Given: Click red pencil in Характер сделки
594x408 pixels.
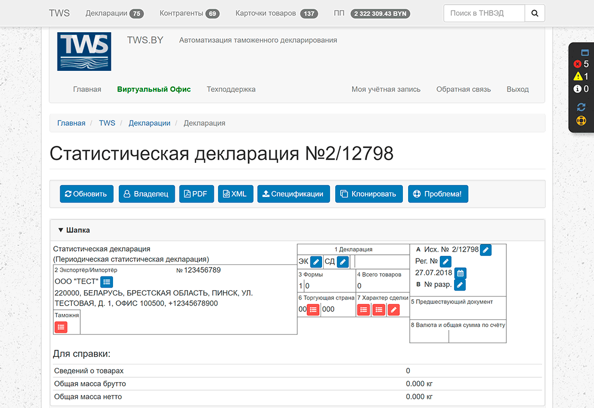Looking at the screenshot, I should point(393,310).
